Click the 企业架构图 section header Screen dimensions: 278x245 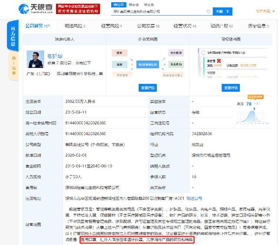148,39
